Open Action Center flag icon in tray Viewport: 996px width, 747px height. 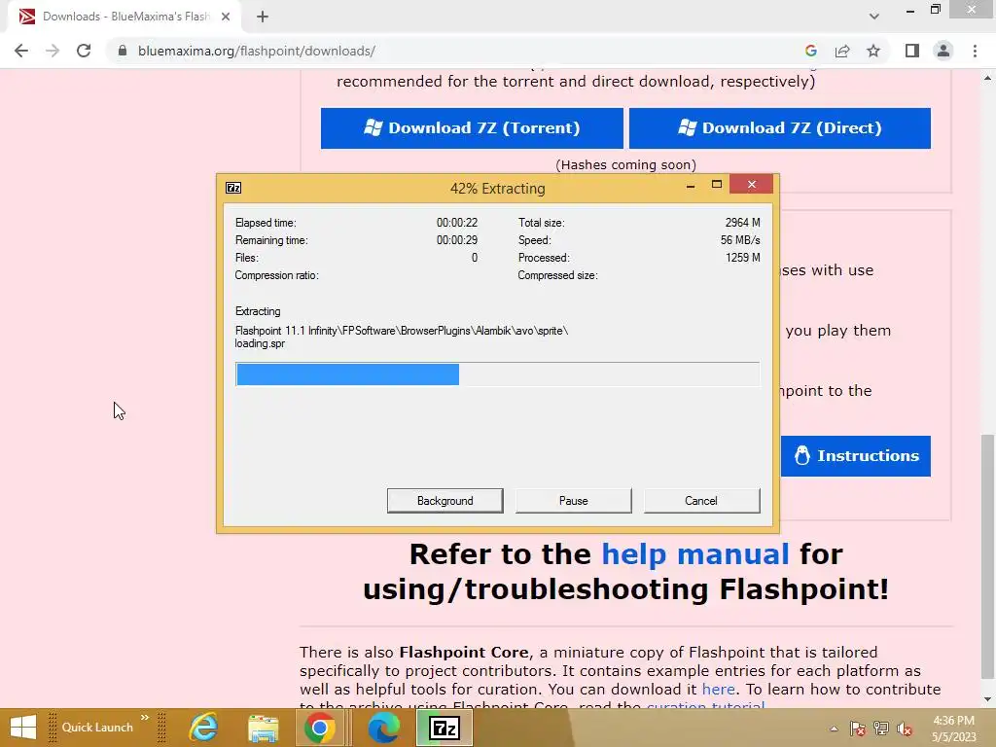click(x=858, y=729)
